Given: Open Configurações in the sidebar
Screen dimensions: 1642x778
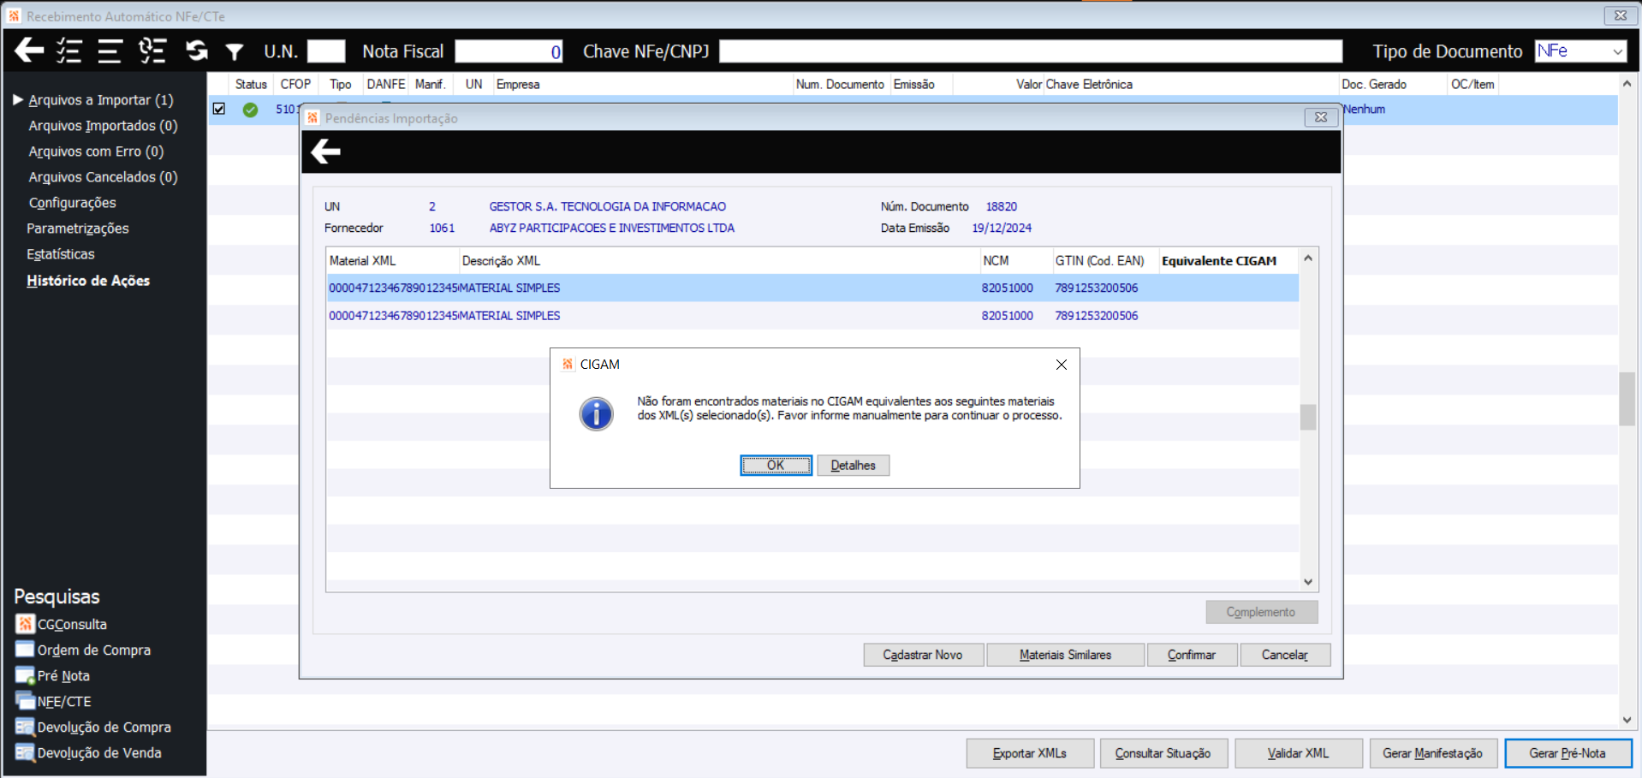Looking at the screenshot, I should click(x=72, y=203).
